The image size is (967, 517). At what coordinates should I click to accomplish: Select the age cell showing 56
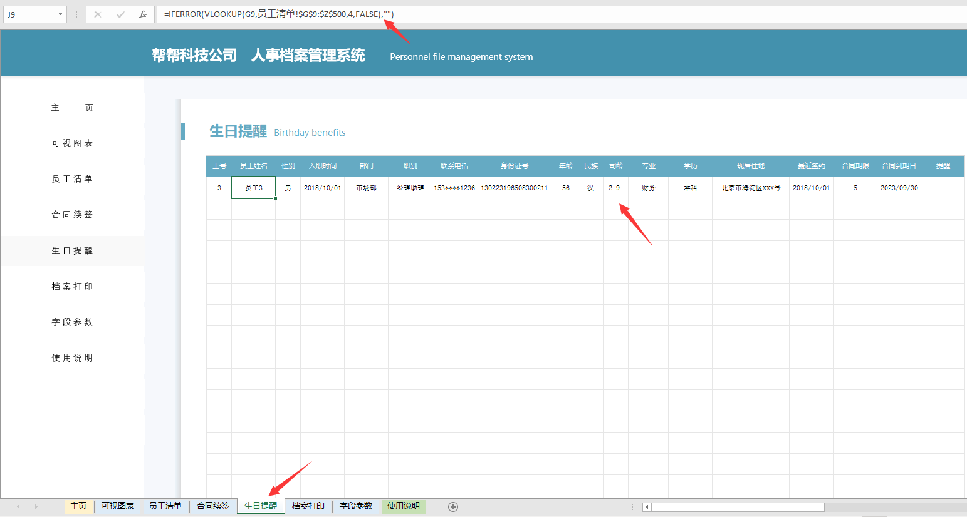coord(566,188)
